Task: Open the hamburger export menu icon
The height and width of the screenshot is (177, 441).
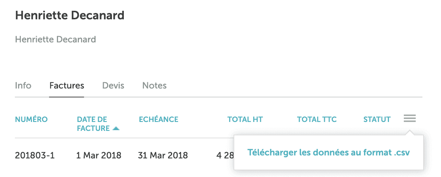Action: click(409, 119)
